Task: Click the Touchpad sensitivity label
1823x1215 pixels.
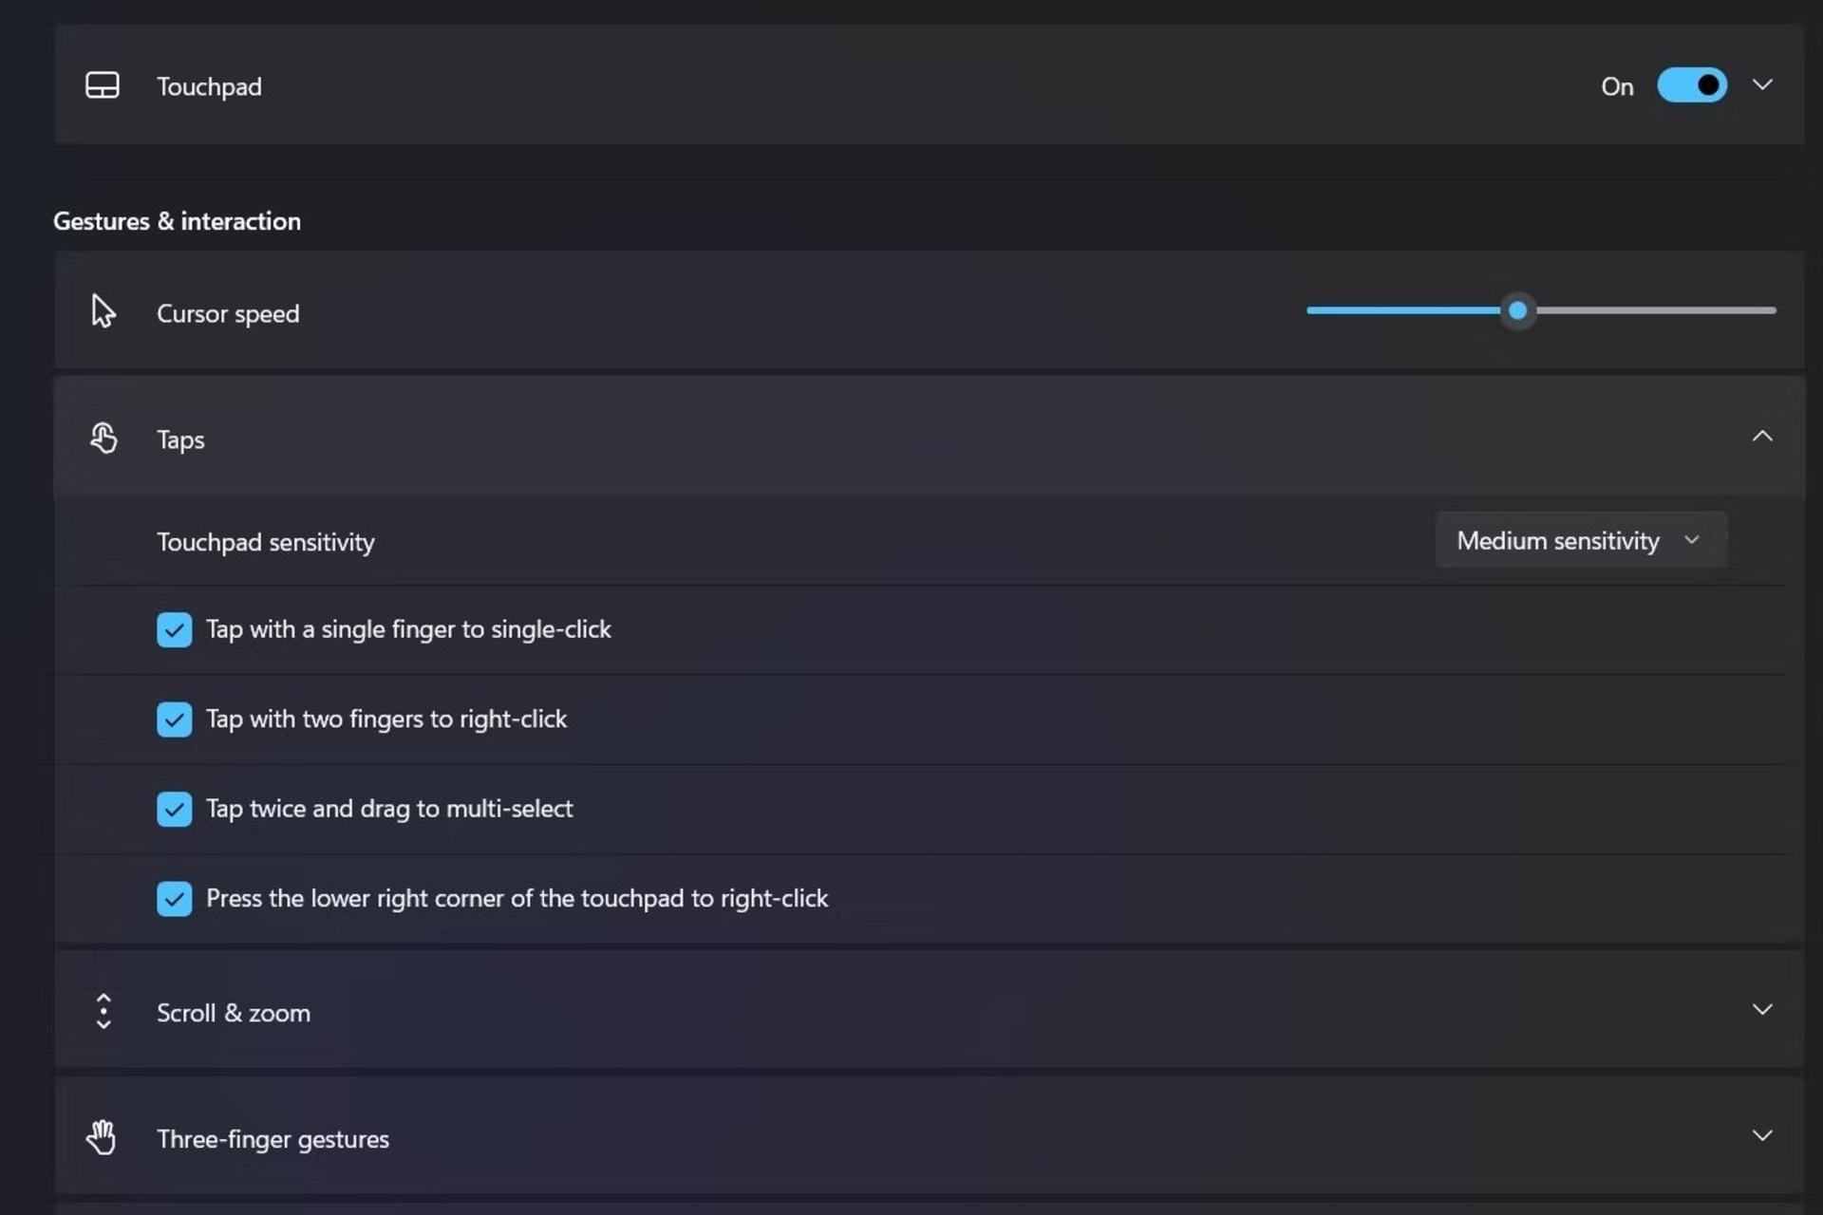Action: (266, 542)
